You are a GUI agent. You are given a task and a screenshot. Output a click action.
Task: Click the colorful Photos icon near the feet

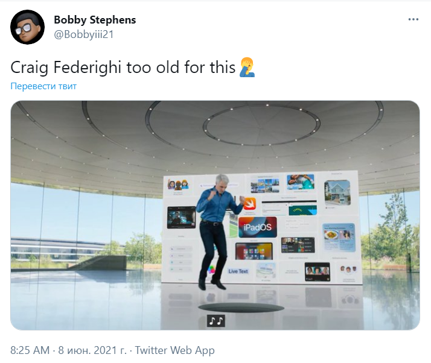[211, 269]
